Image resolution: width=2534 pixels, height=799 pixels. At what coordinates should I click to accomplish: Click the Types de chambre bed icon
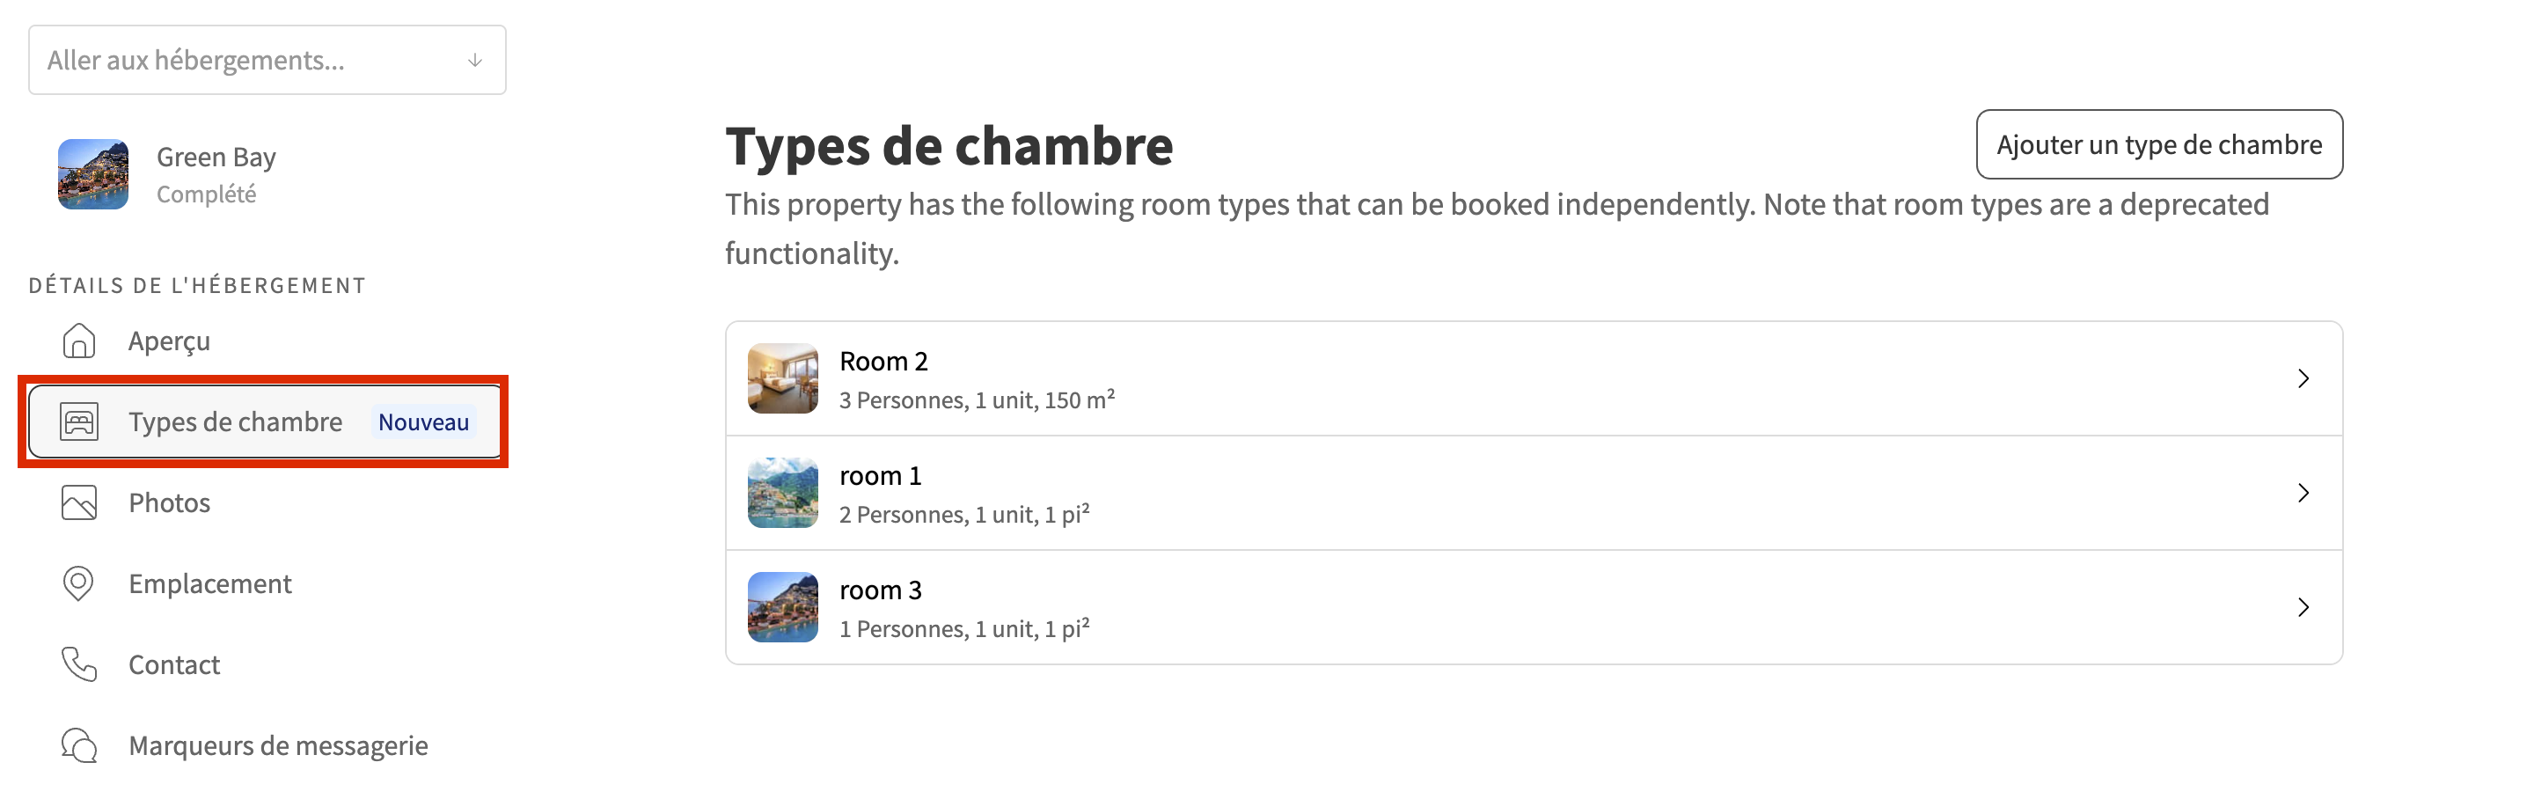pyautogui.click(x=78, y=422)
